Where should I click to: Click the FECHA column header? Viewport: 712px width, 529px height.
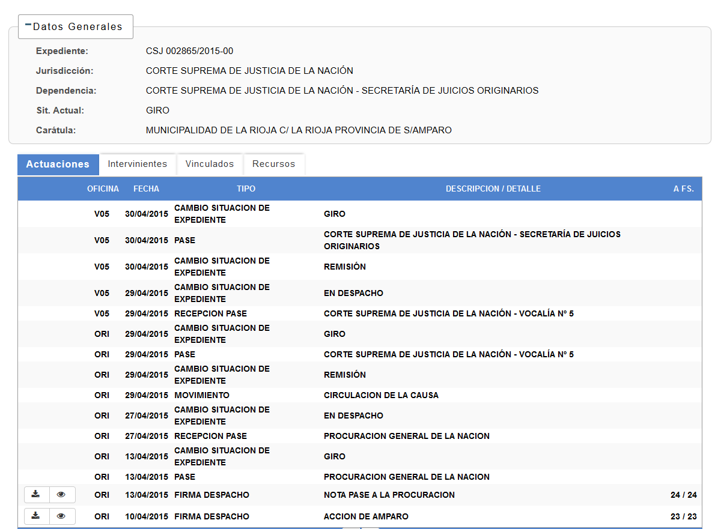[146, 189]
